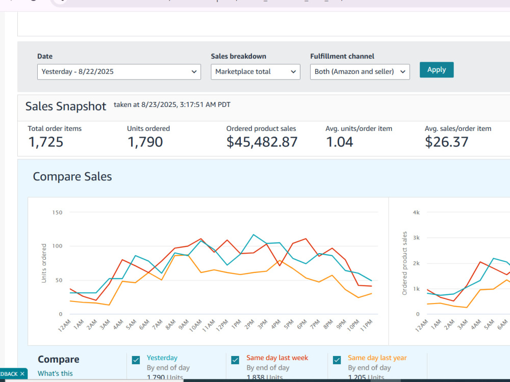Click the red line peak at 6PM
Image resolution: width=510 pixels, height=382 pixels.
[305, 239]
